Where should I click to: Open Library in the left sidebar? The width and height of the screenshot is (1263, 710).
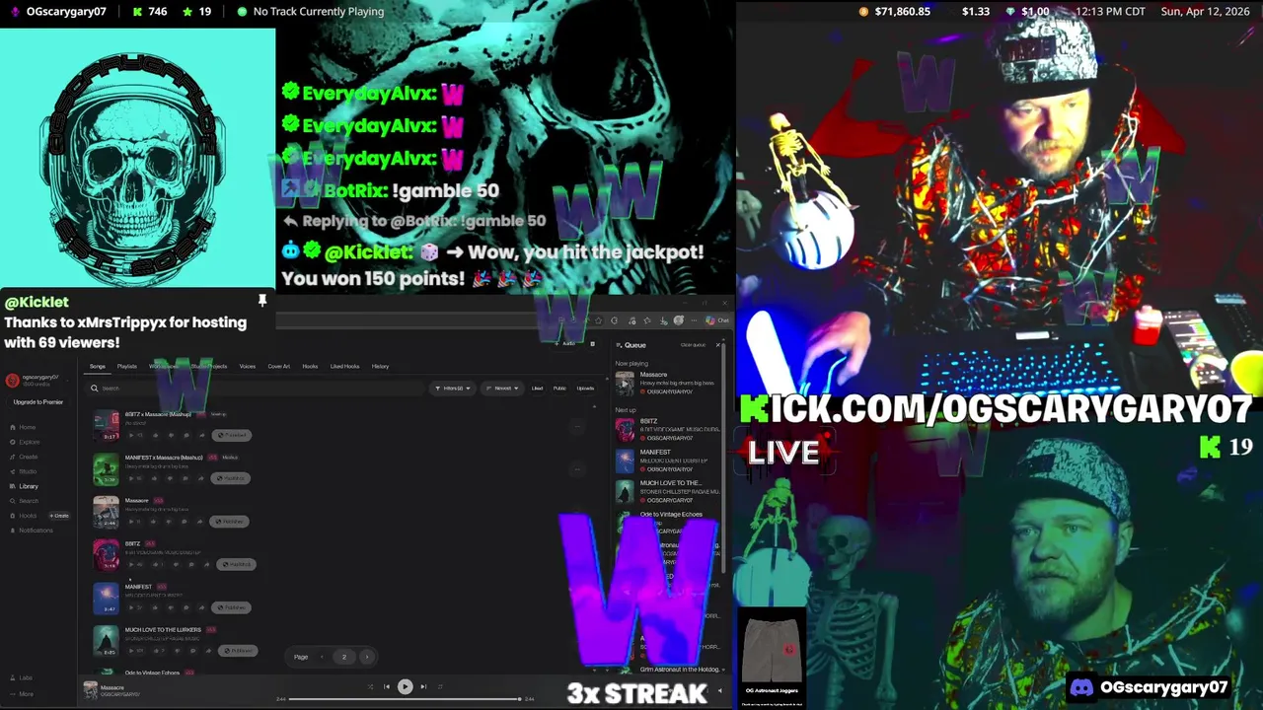point(25,486)
